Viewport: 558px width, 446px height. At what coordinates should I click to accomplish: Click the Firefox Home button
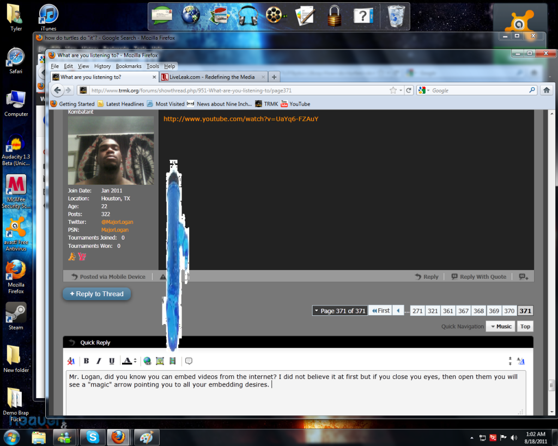coord(546,90)
